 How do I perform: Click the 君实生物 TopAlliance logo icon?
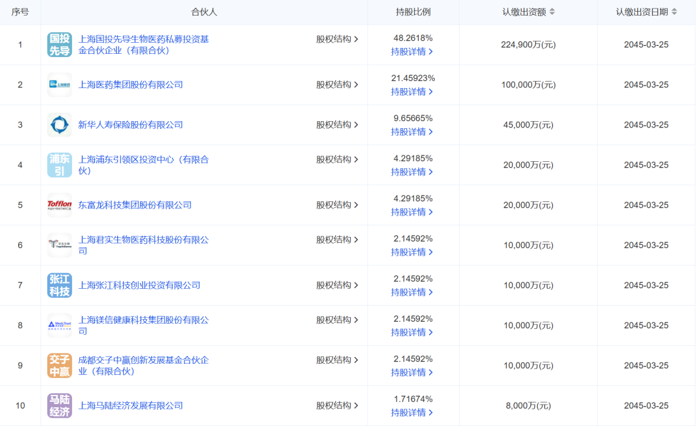coord(60,245)
